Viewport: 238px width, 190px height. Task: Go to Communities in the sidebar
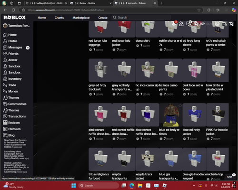coord(15,104)
